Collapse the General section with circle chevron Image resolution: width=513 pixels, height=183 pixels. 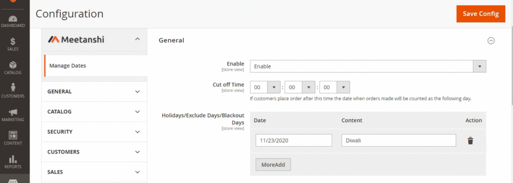click(x=491, y=41)
